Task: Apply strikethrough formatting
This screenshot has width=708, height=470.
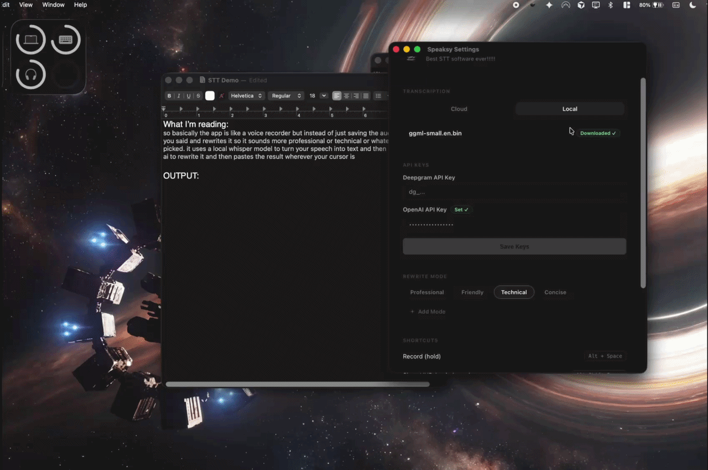Action: [197, 96]
